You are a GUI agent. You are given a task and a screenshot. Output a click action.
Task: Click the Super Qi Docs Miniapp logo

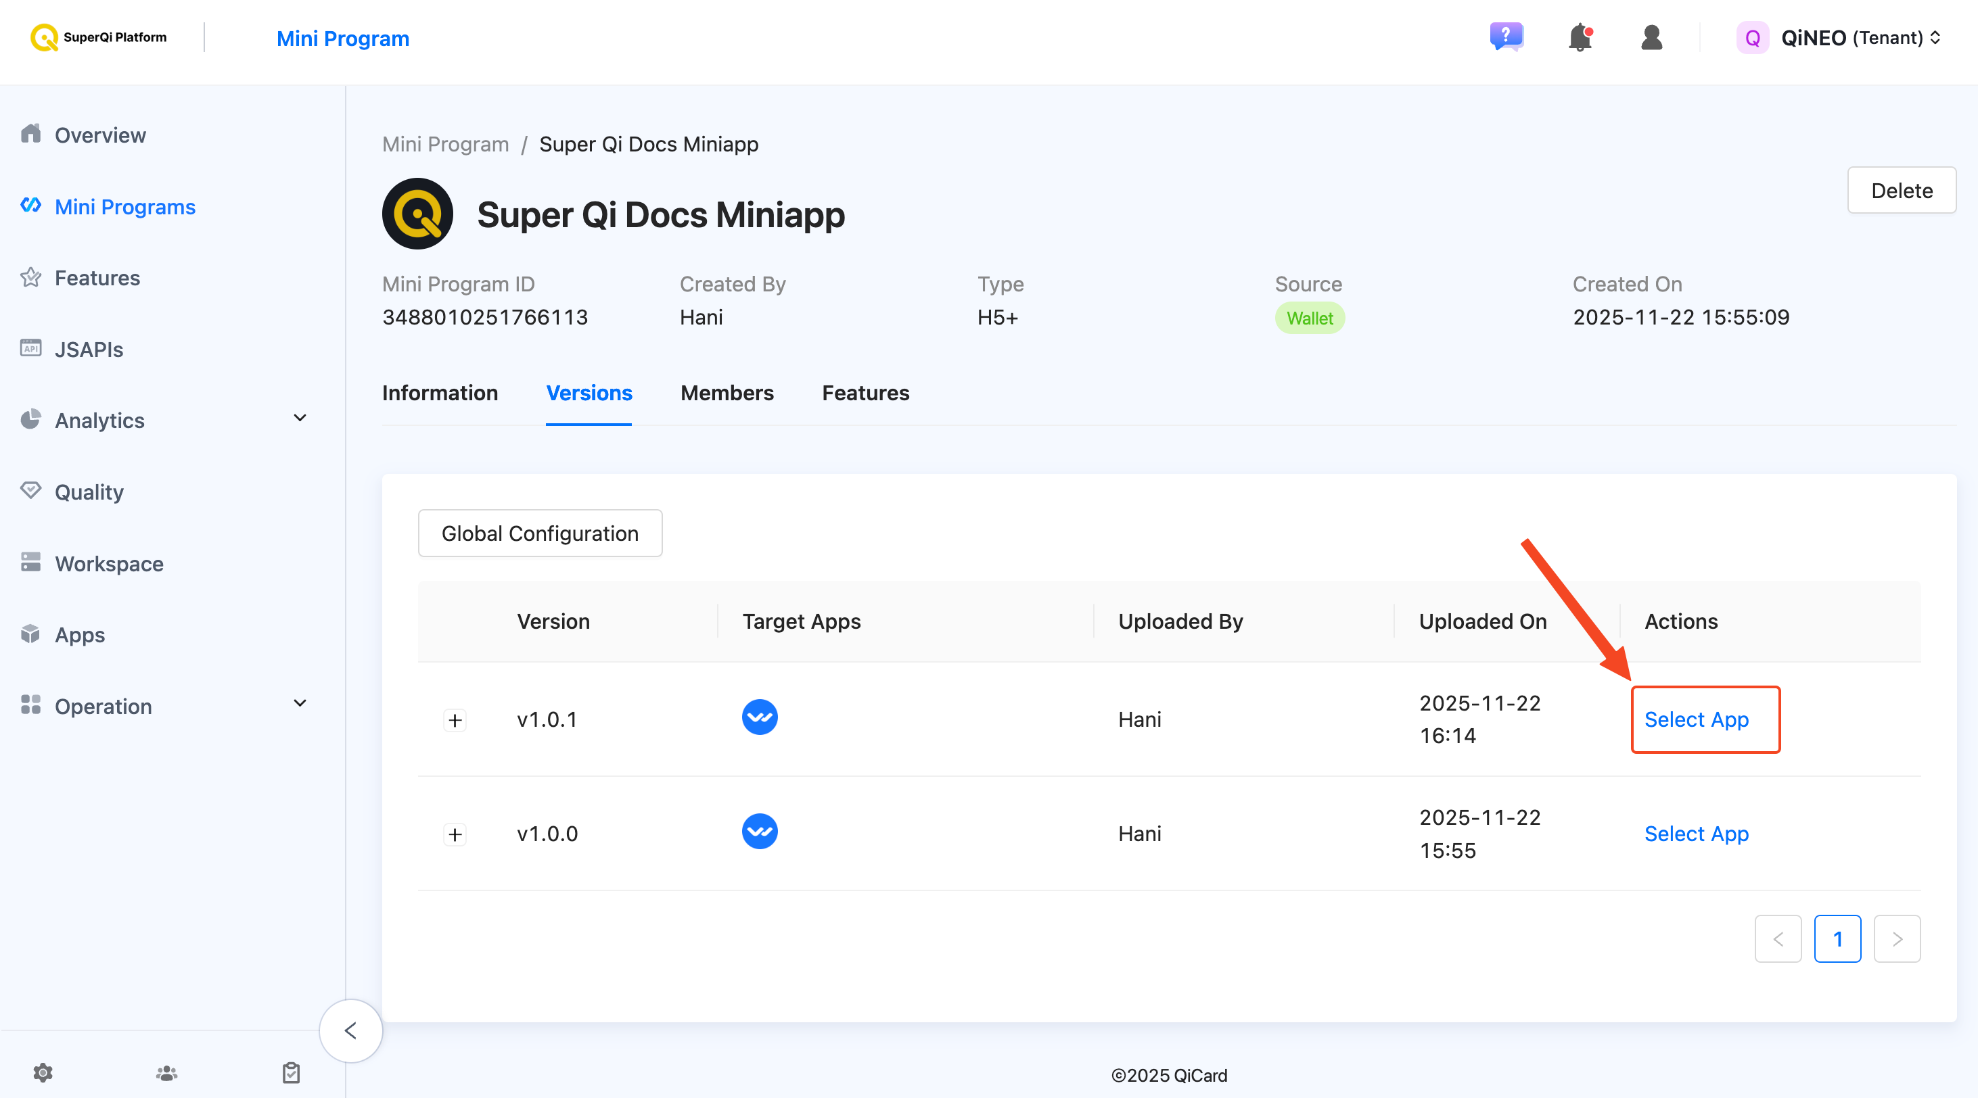[417, 214]
